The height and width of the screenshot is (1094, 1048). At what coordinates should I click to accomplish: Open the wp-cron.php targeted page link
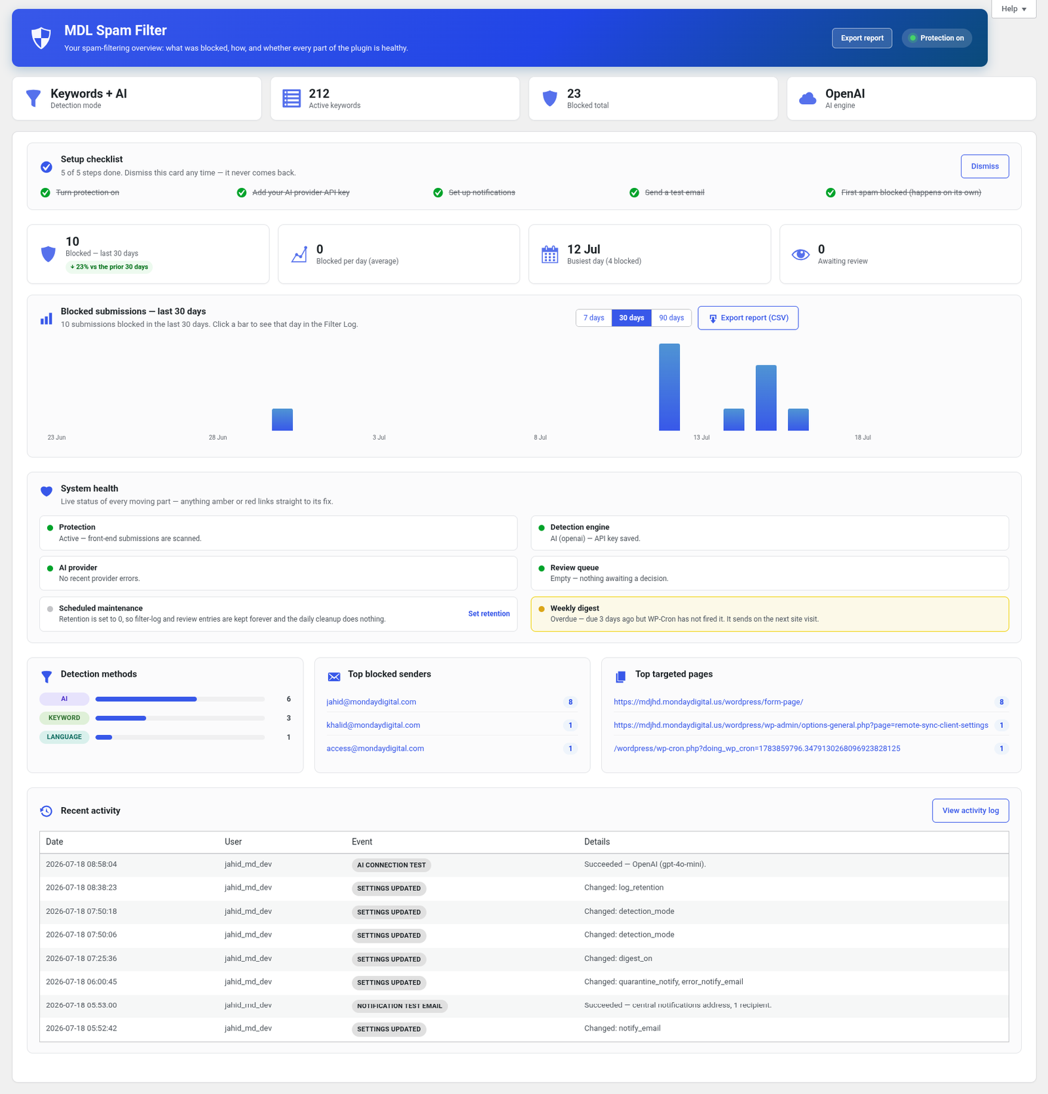pos(757,748)
